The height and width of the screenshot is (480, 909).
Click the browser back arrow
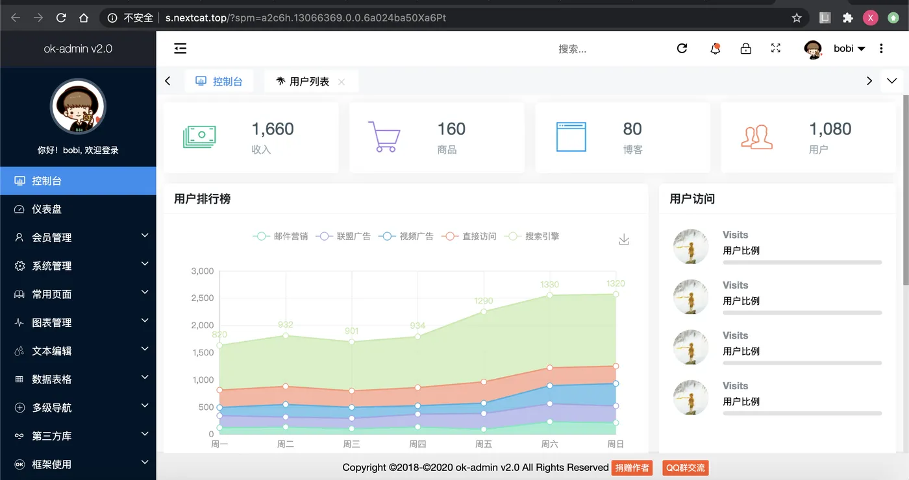pos(16,18)
